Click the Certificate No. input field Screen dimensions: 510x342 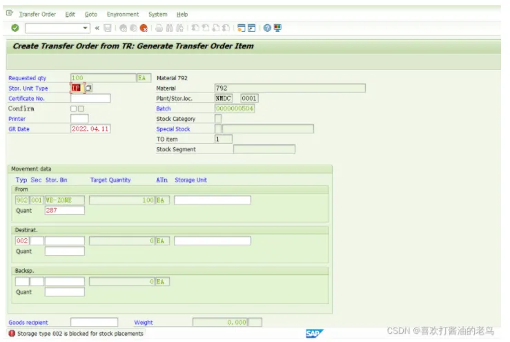(90, 98)
